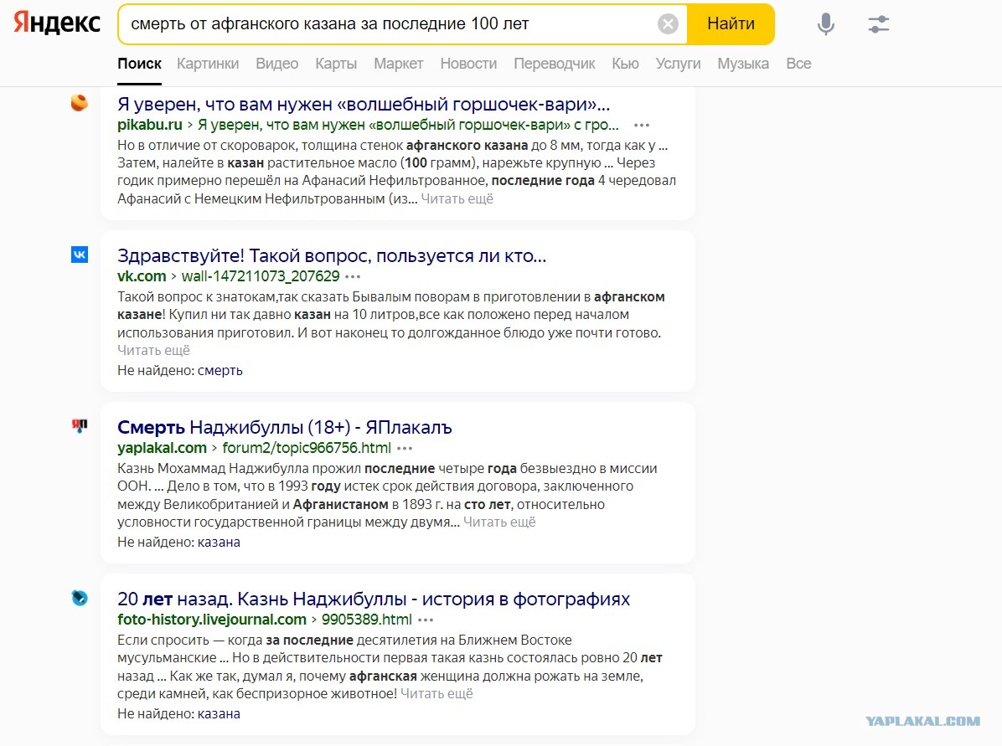The height and width of the screenshot is (746, 1002).
Task: Click the VK favicon icon
Action: (x=80, y=255)
